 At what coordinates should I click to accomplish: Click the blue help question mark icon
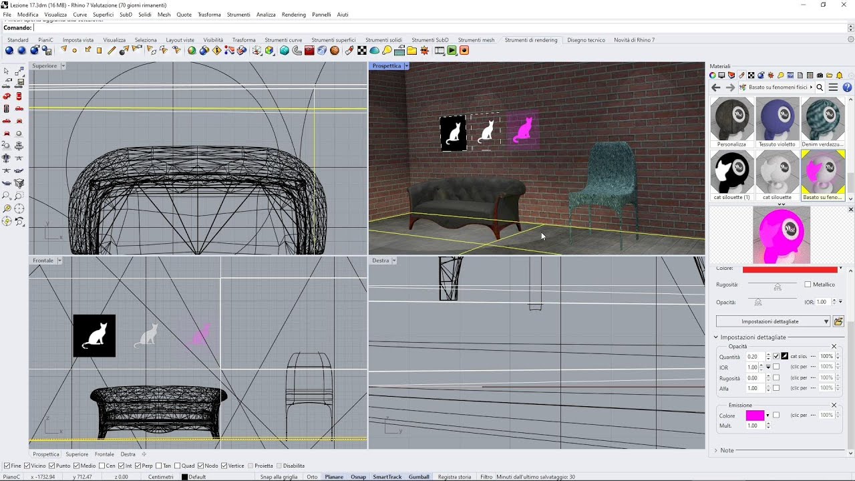(847, 88)
